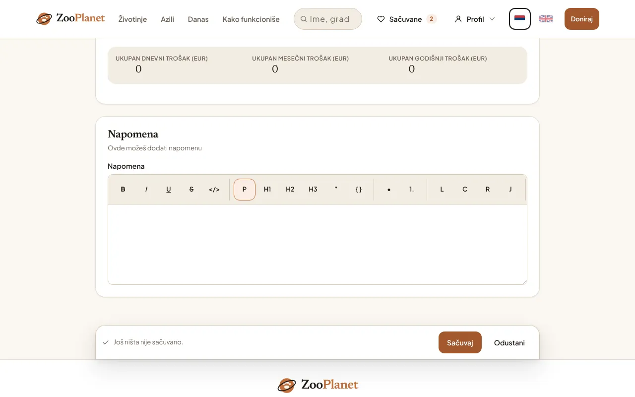Navigate to Danas section
635x397 pixels.
[x=198, y=19]
